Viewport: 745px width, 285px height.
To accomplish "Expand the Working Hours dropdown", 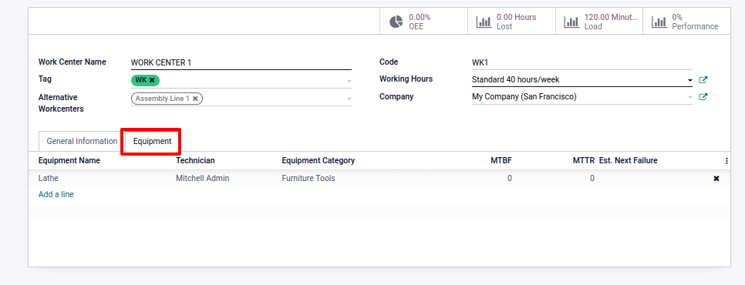I will (x=690, y=81).
